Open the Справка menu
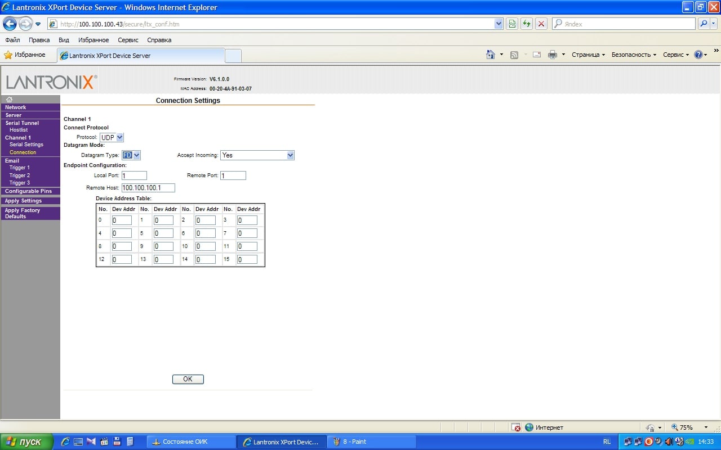 pos(159,40)
